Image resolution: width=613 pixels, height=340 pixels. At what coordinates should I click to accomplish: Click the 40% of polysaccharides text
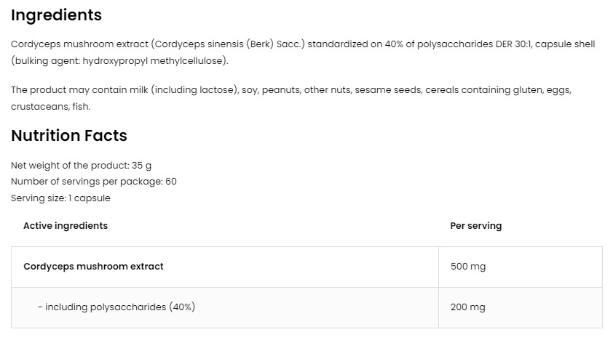click(x=439, y=44)
